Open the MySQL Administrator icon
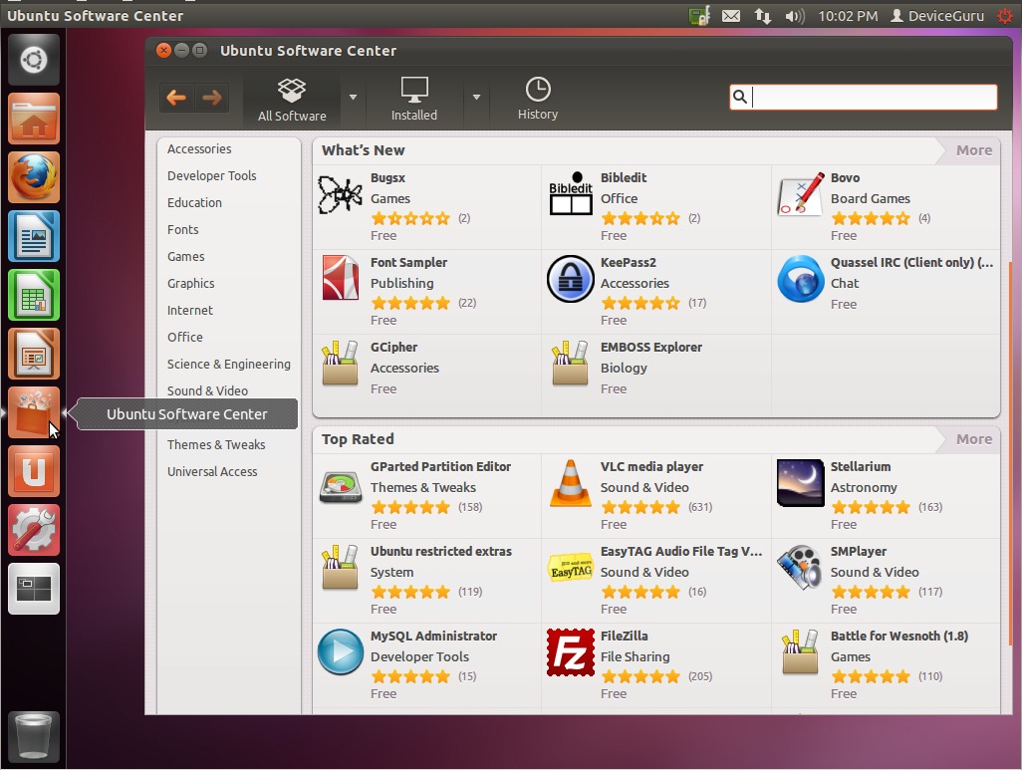Image resolution: width=1022 pixels, height=770 pixels. coord(341,652)
